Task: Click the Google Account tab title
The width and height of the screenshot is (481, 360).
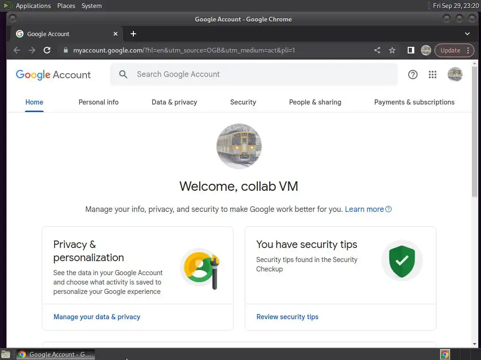Action: 48,34
